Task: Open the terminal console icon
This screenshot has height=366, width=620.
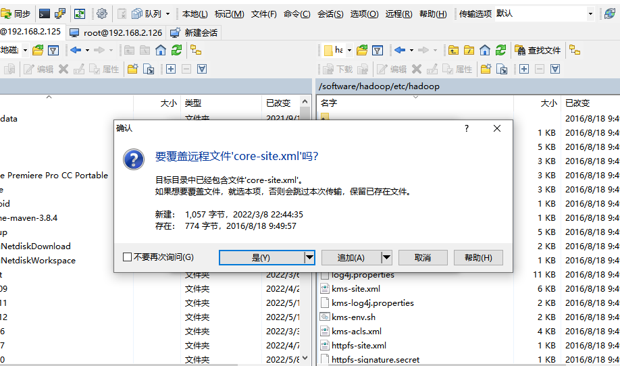Action: (x=45, y=14)
